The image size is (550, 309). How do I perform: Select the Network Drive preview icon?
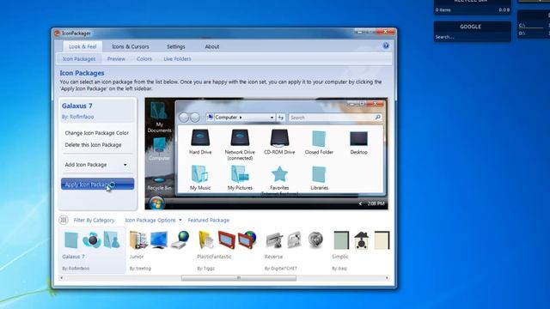pyautogui.click(x=240, y=137)
